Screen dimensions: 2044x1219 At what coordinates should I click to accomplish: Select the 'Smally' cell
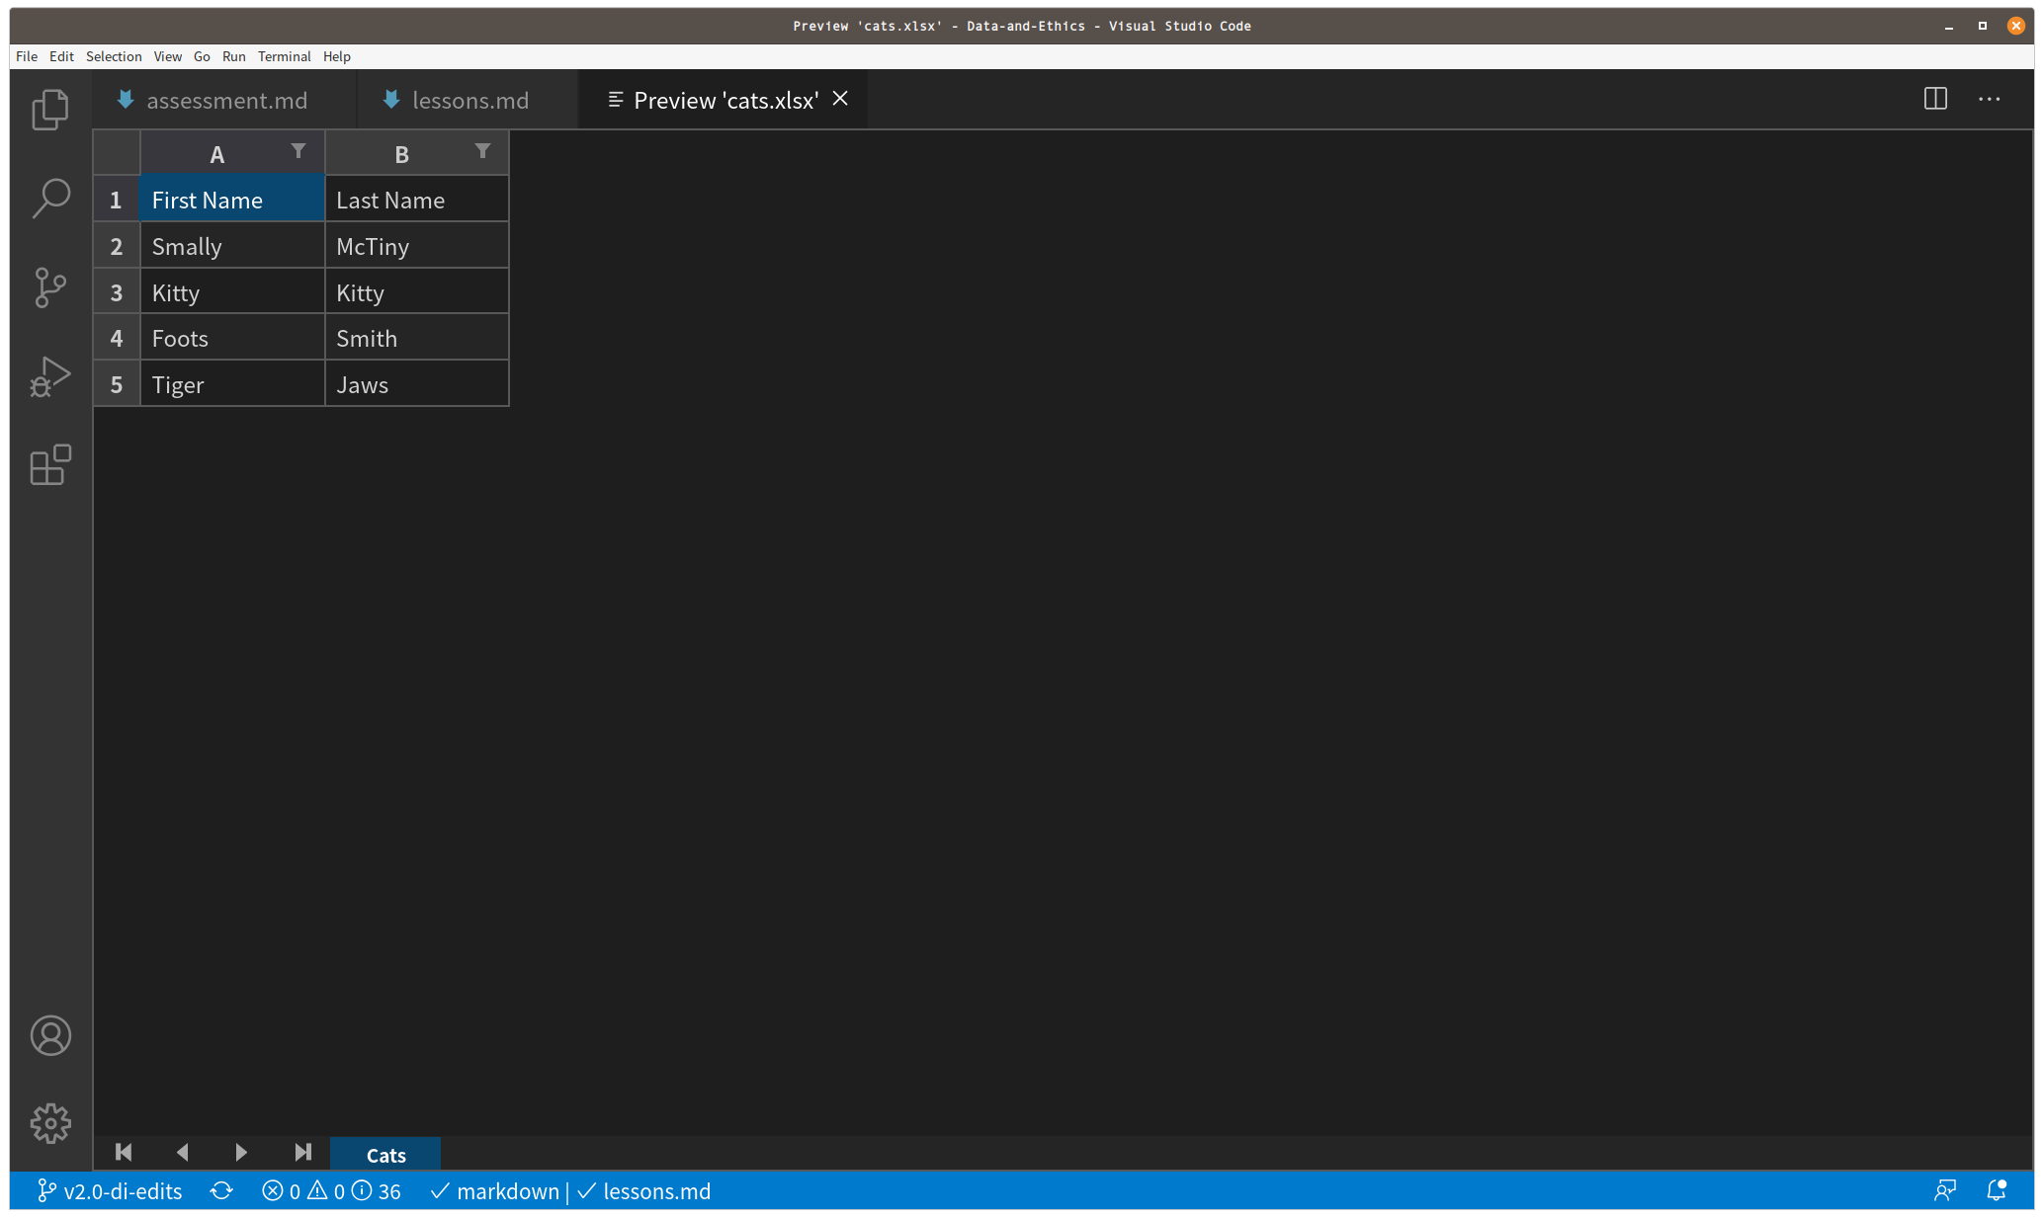point(232,247)
